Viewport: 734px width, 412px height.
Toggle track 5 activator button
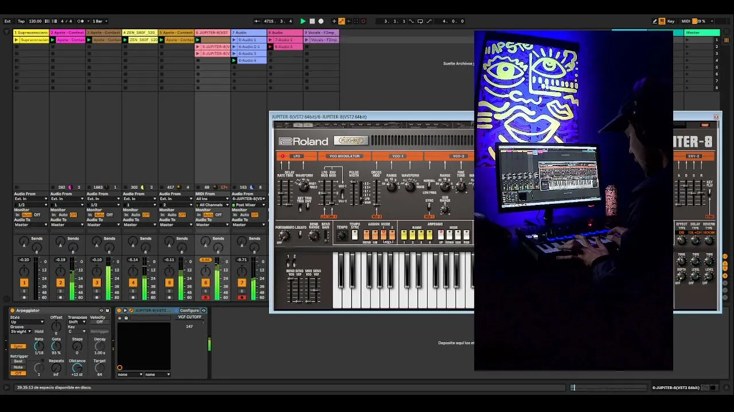[x=169, y=283]
